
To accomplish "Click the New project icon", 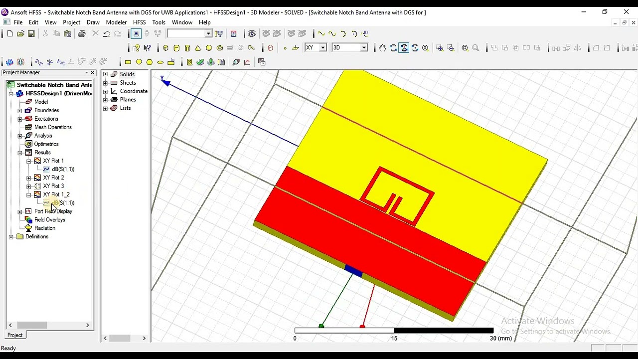I will coord(10,33).
